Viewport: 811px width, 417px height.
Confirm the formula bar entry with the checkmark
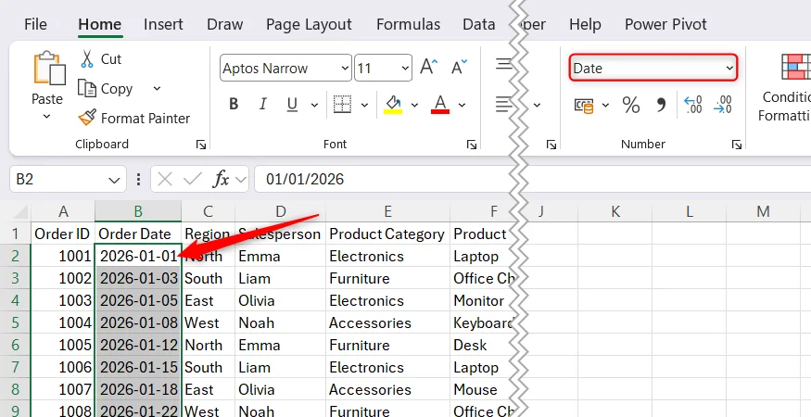[193, 180]
